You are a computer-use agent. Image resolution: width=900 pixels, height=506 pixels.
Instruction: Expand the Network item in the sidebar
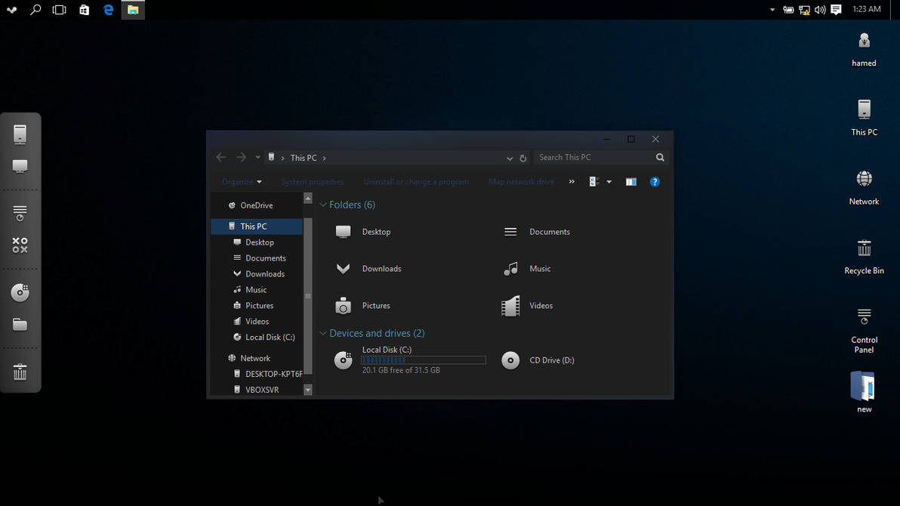221,358
